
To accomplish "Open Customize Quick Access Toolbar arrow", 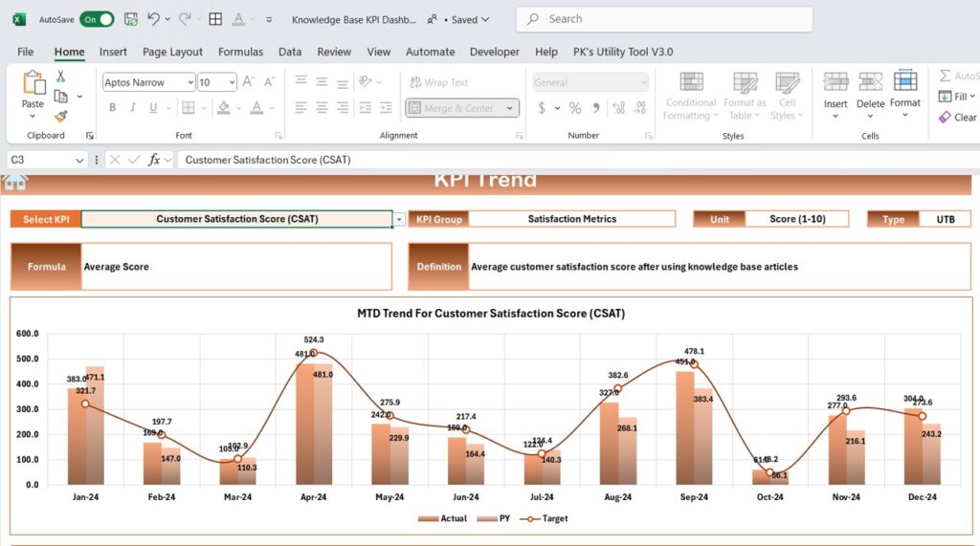I will pyautogui.click(x=269, y=19).
